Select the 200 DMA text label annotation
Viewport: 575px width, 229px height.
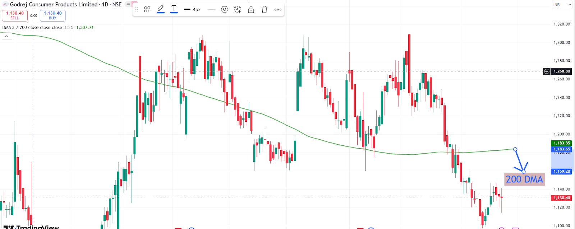click(524, 179)
